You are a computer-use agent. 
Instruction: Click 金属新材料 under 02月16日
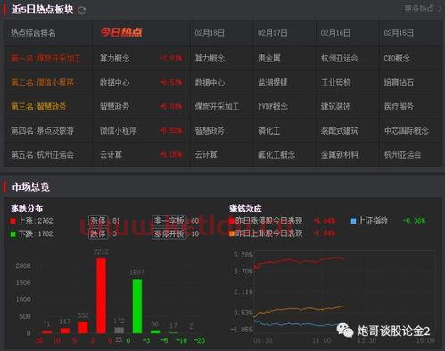340,154
